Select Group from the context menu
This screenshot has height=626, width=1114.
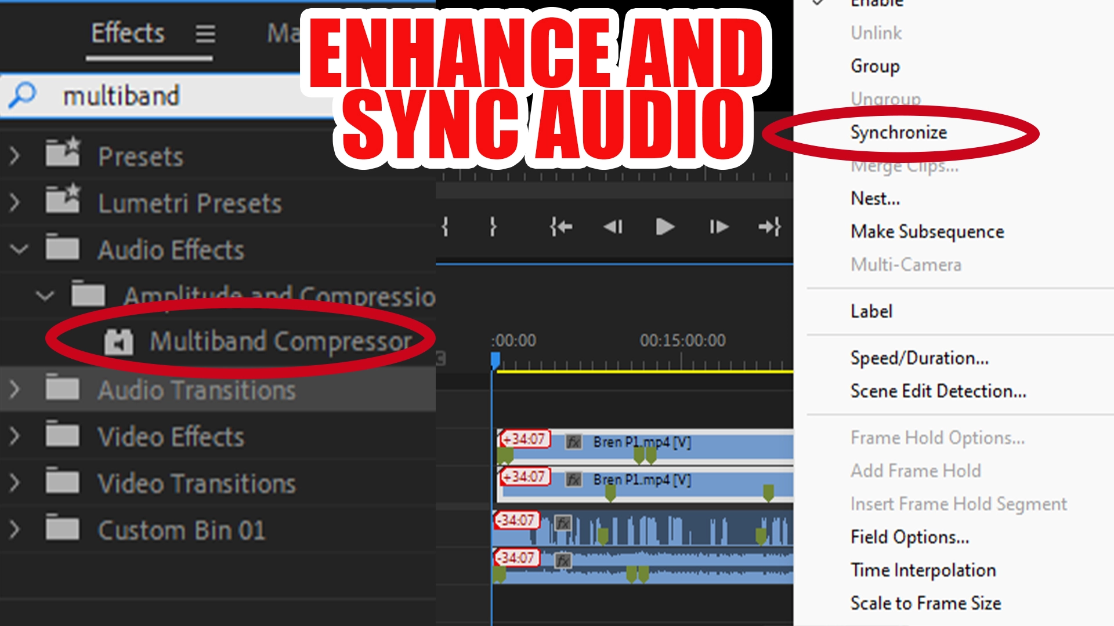874,65
